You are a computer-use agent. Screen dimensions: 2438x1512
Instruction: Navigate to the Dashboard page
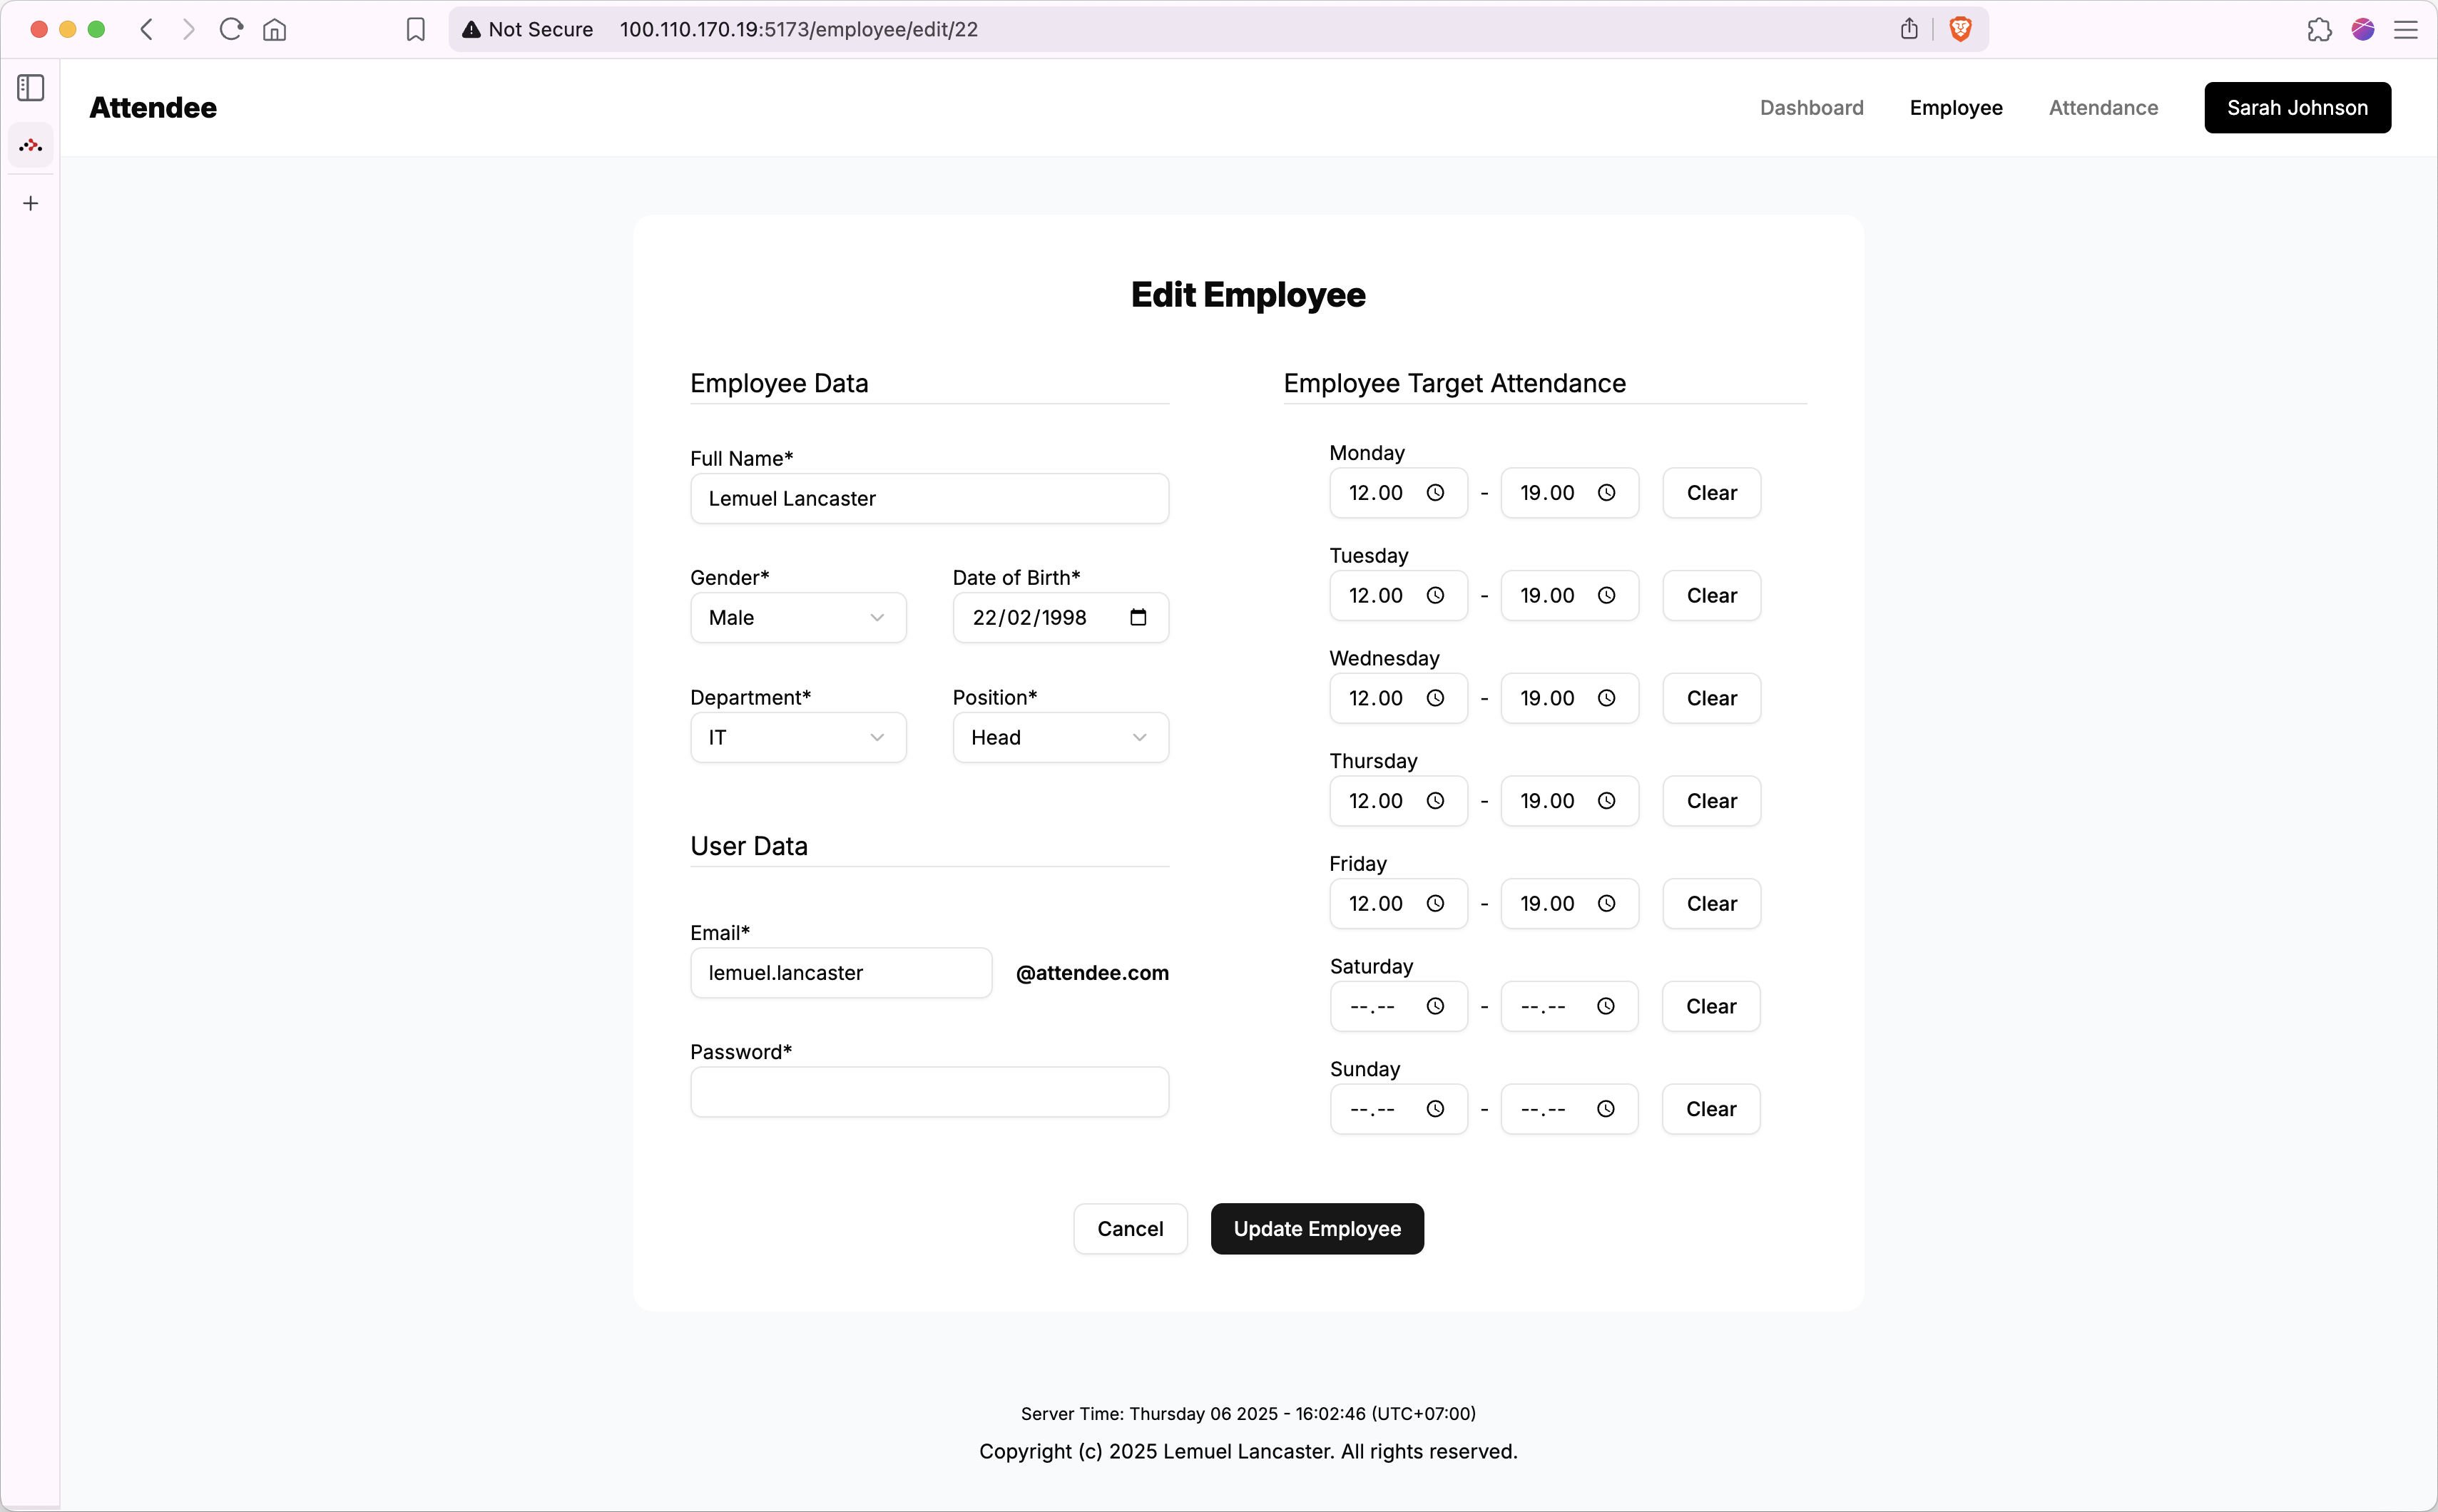[x=1811, y=107]
